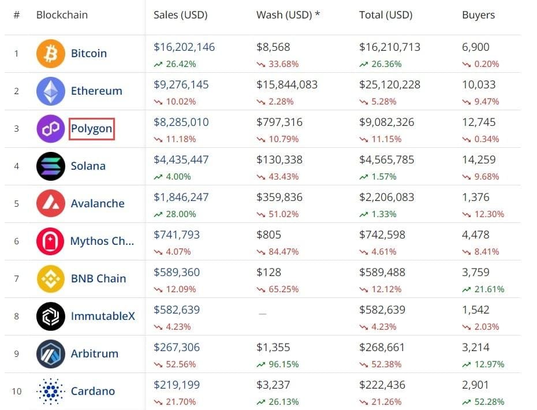Click the BNB Chain logo icon
The height and width of the screenshot is (410, 537).
click(x=51, y=278)
